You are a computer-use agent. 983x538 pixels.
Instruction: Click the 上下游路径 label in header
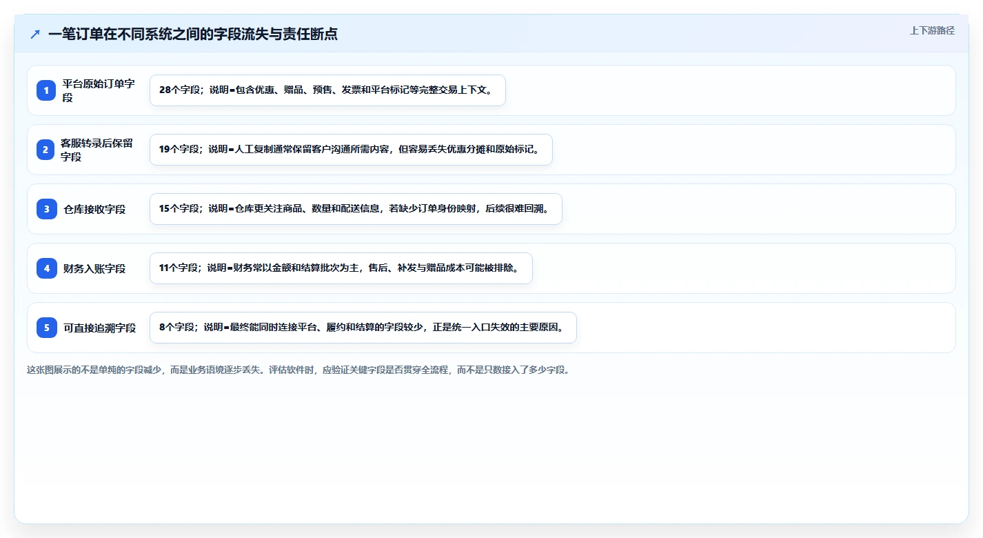pyautogui.click(x=932, y=30)
